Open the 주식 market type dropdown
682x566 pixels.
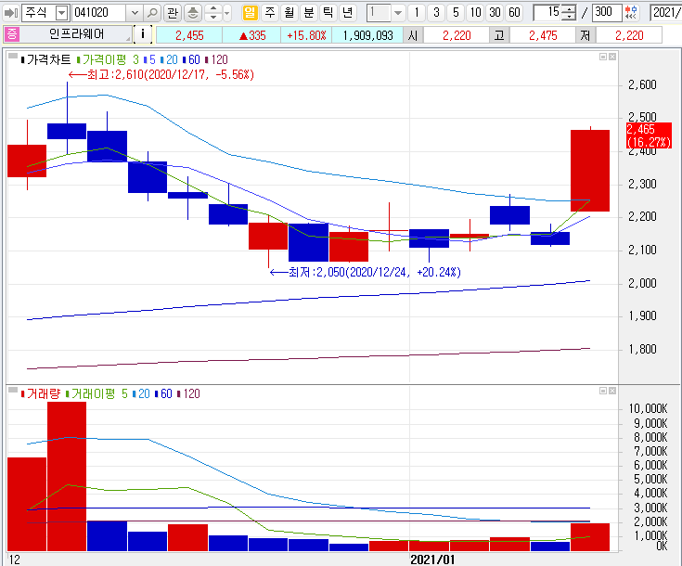click(x=62, y=13)
